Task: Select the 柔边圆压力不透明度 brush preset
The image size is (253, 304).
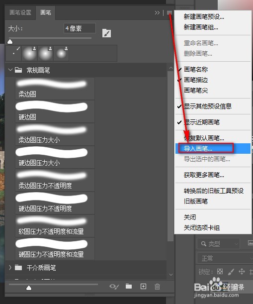Action: 55,180
